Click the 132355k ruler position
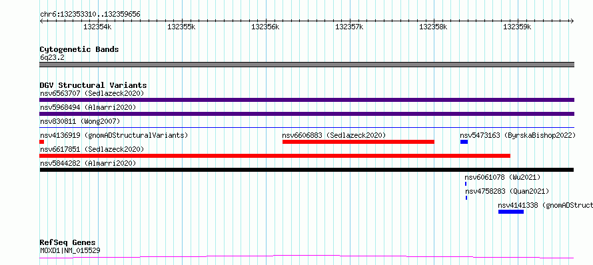 [181, 27]
